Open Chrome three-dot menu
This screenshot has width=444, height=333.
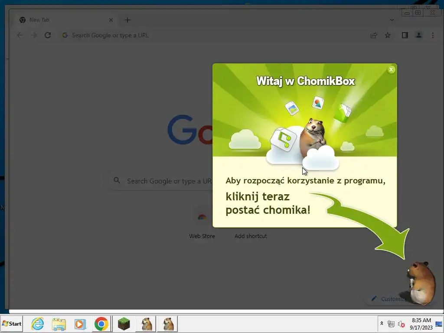[x=433, y=36]
